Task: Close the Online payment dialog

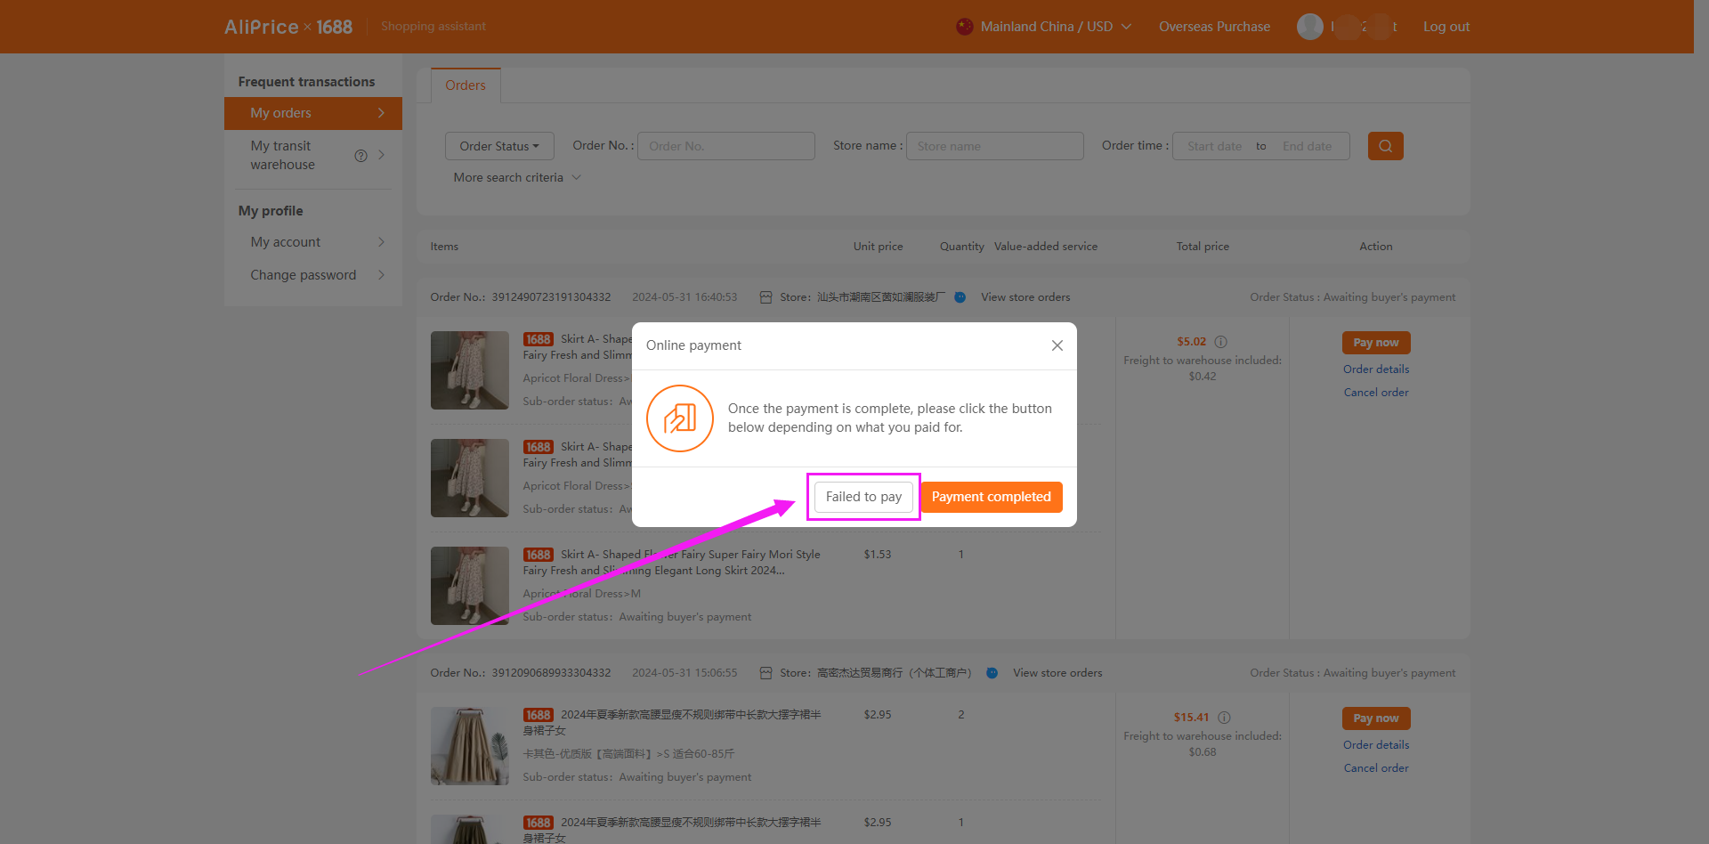Action: [1057, 345]
